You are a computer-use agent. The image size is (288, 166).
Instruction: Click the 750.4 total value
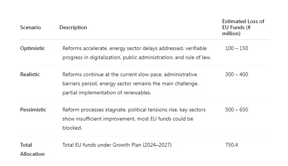tap(231, 145)
